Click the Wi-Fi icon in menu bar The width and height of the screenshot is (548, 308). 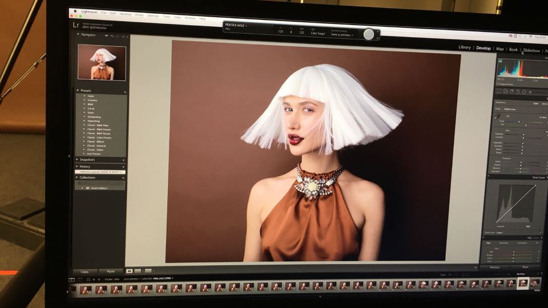530,37
